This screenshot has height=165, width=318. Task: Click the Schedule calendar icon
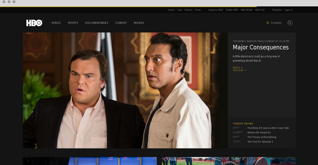[x=268, y=23]
